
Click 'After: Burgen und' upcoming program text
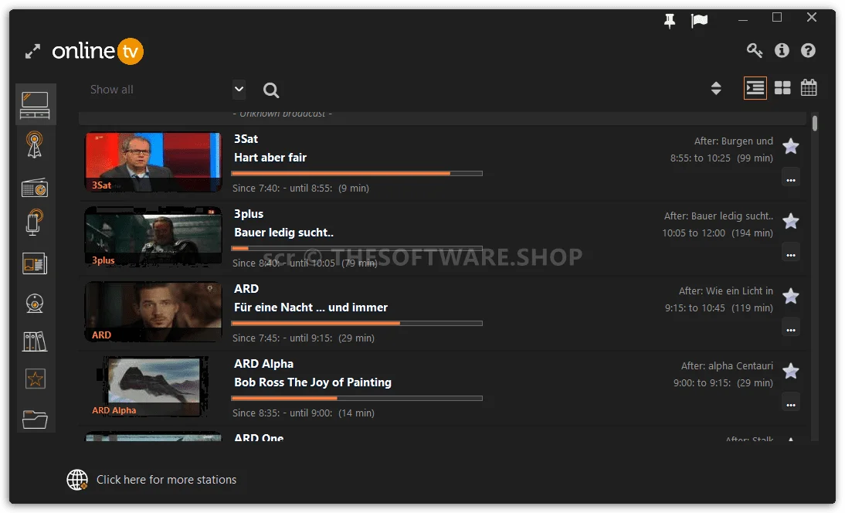(x=734, y=141)
